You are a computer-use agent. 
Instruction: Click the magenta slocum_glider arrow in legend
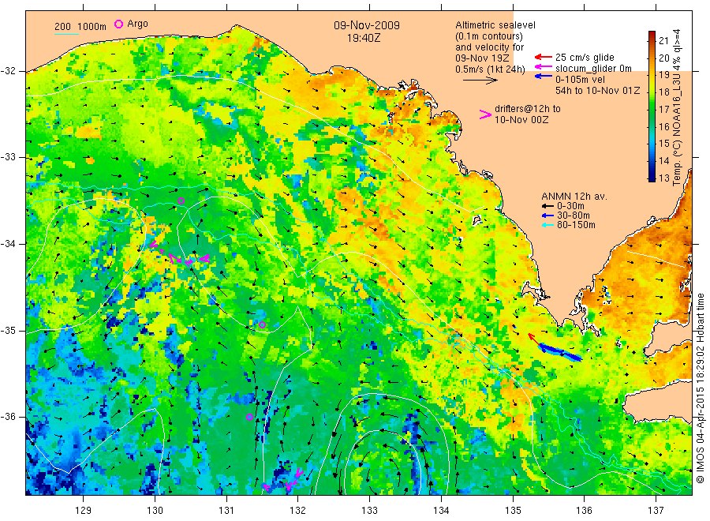coord(544,67)
